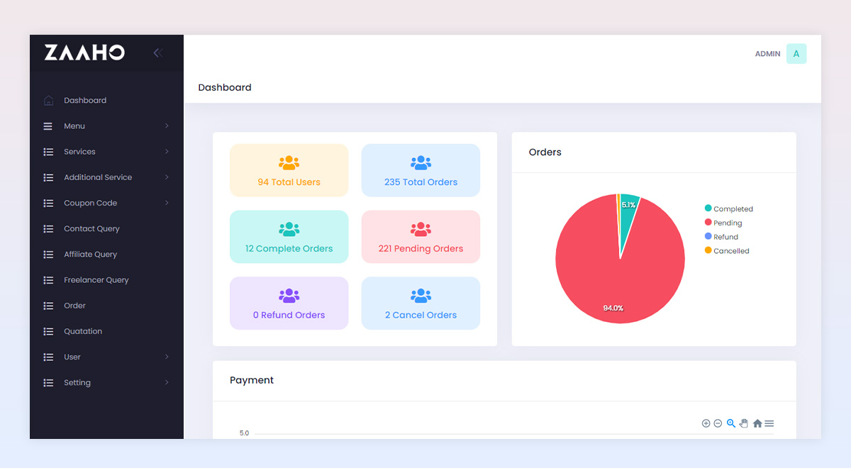Screen dimensions: 851x468
Task: Open the chart hamburger menu icon
Action: [x=769, y=423]
